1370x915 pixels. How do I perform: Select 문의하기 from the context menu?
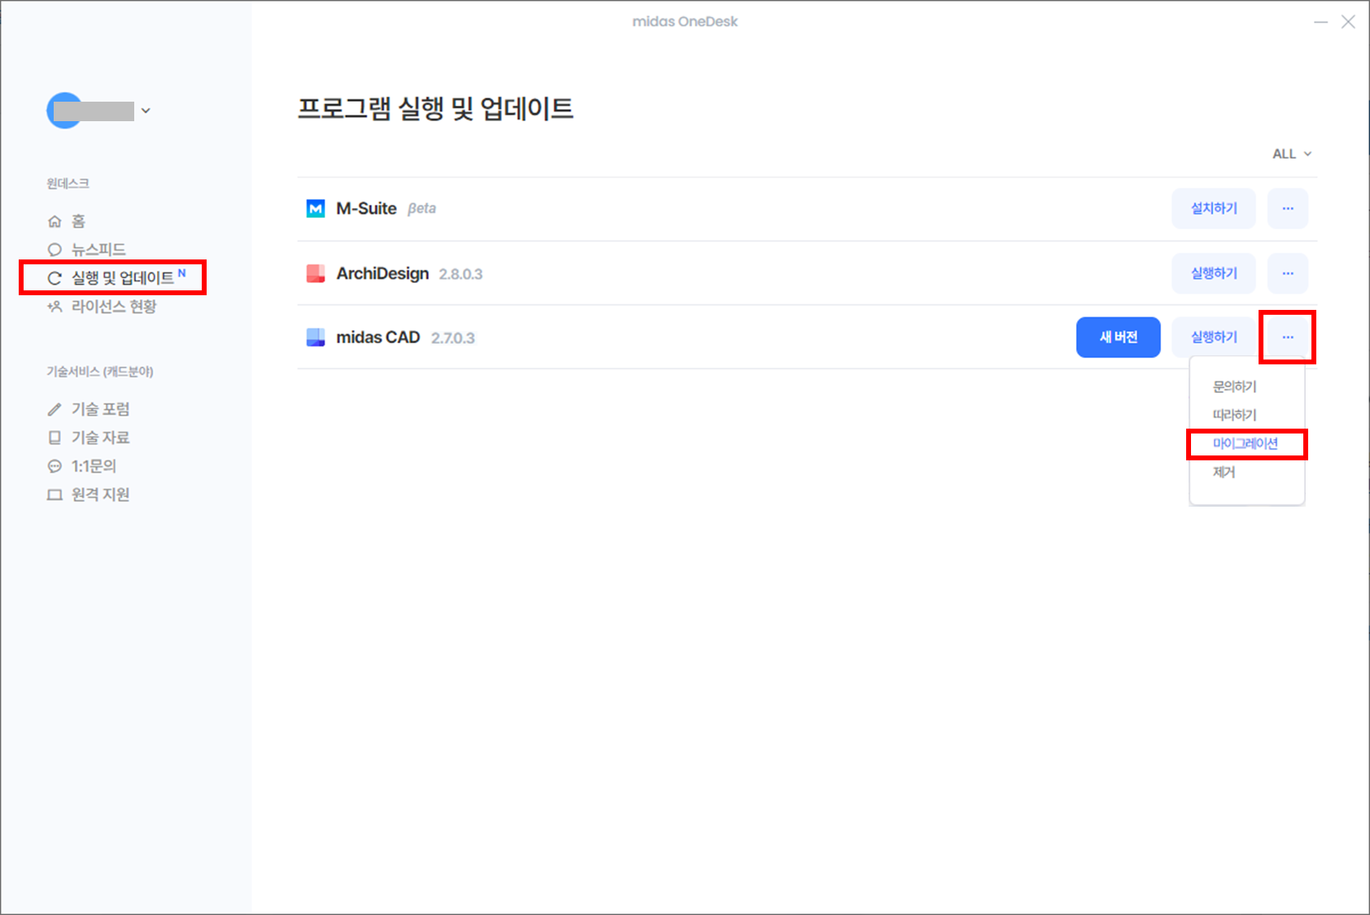[x=1234, y=386]
